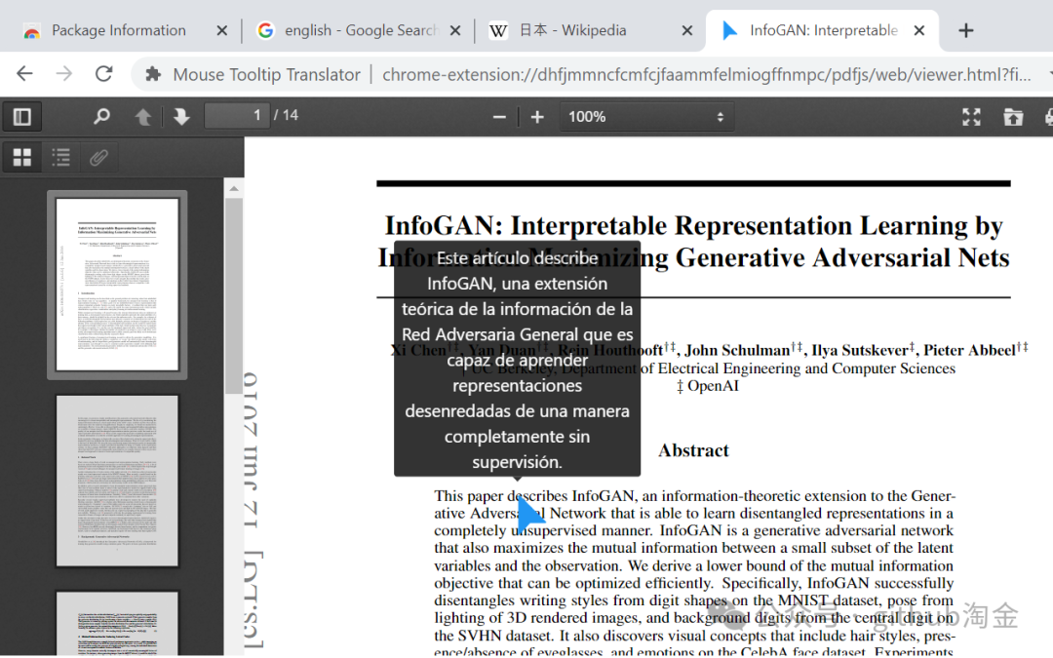Show thumbnails view in sidebar
Viewport: 1053px width, 658px height.
(x=22, y=158)
